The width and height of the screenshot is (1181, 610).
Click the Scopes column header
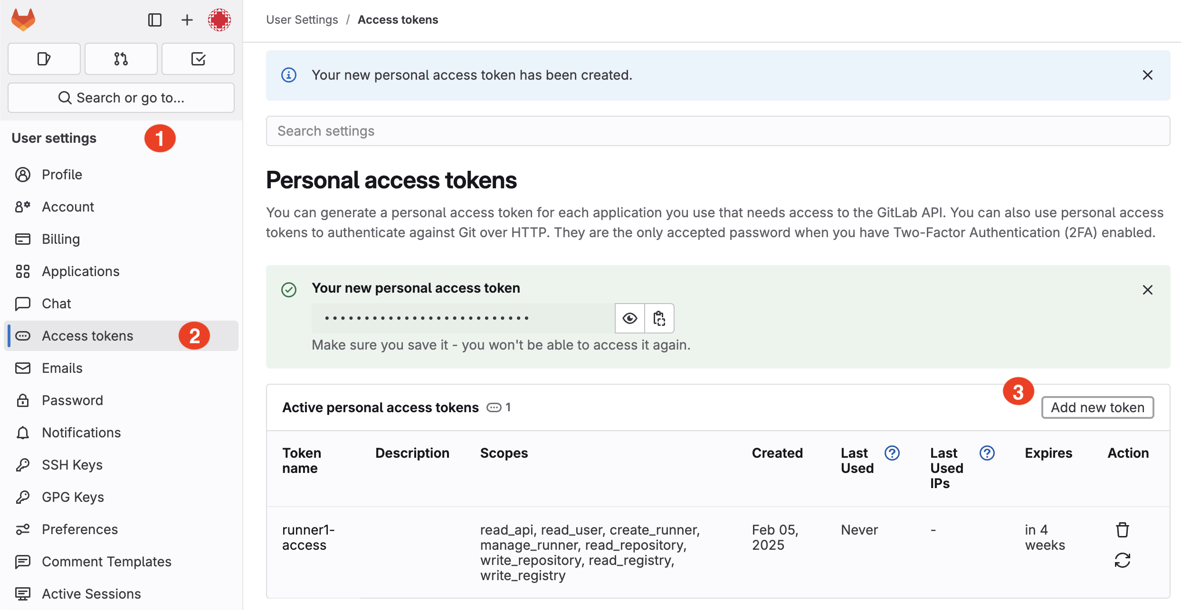coord(504,453)
